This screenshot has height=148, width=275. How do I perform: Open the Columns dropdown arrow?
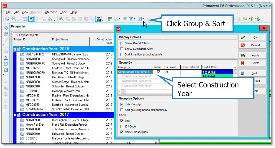[x=120, y=19]
